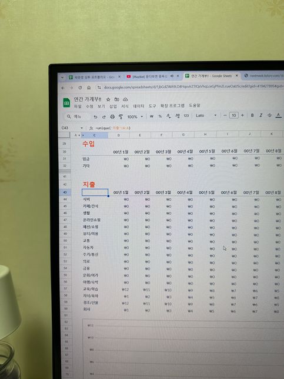Click the browser forward arrow

point(71,88)
